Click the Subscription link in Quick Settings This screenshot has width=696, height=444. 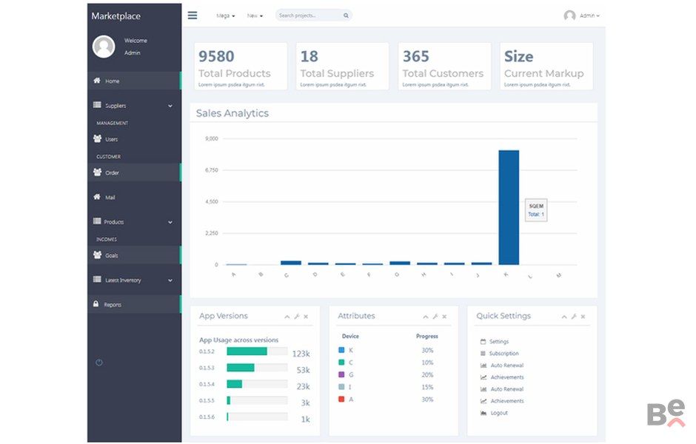pos(503,354)
